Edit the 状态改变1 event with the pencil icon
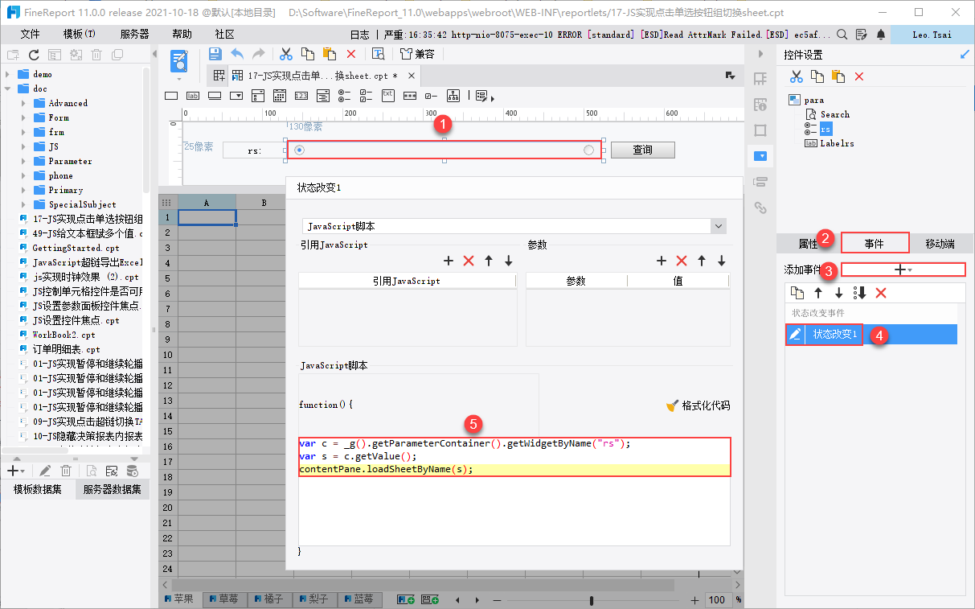This screenshot has width=975, height=609. click(x=795, y=335)
